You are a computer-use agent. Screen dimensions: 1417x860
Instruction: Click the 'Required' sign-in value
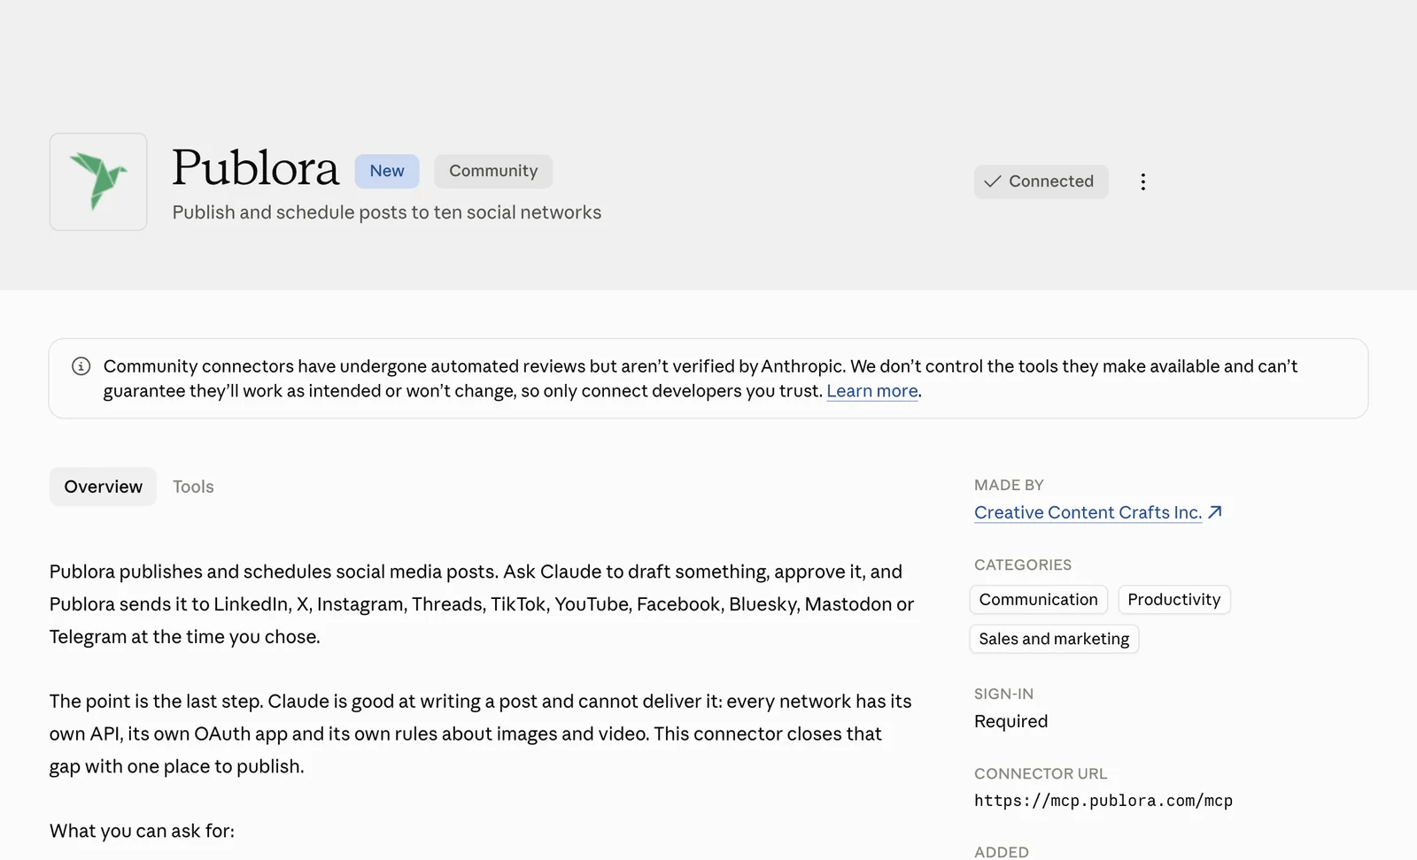pyautogui.click(x=1010, y=721)
